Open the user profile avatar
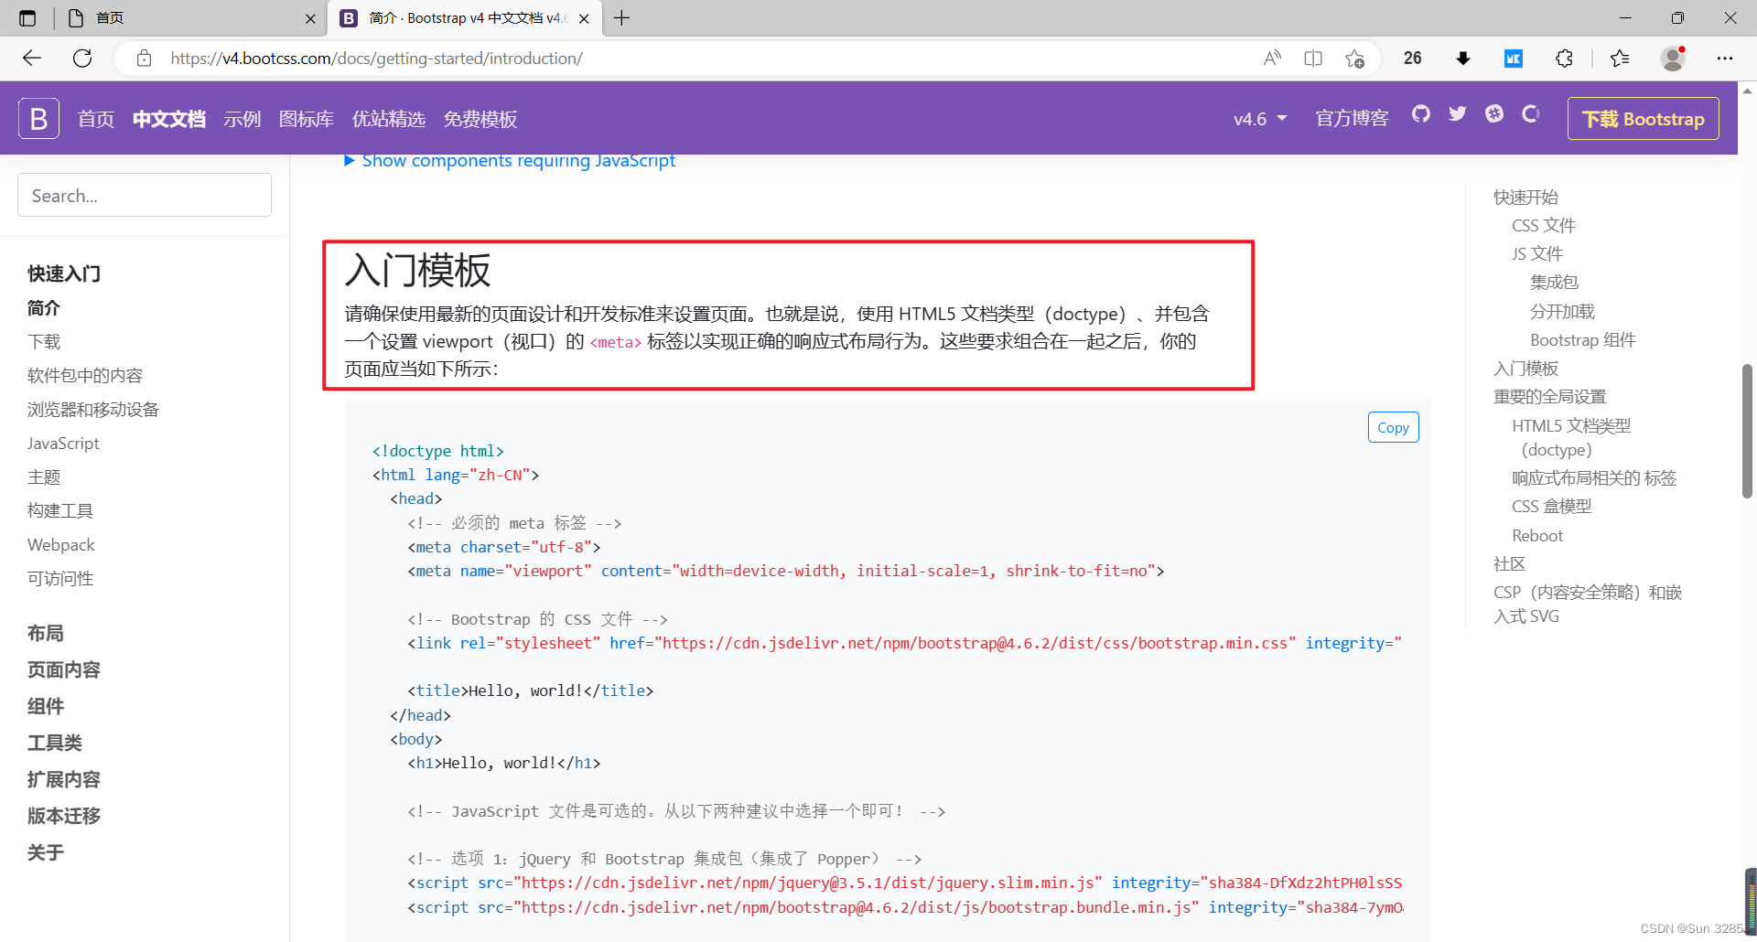The image size is (1757, 942). 1673,59
